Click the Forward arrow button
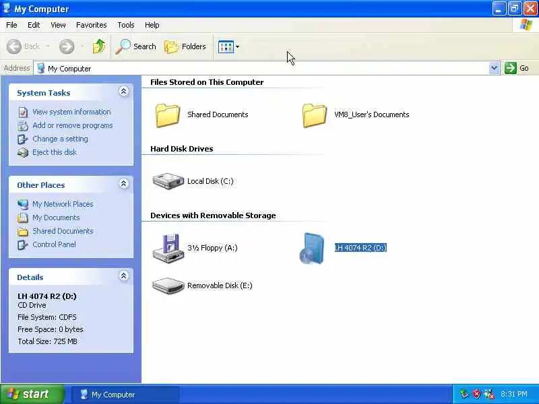This screenshot has width=539, height=404. pos(67,46)
